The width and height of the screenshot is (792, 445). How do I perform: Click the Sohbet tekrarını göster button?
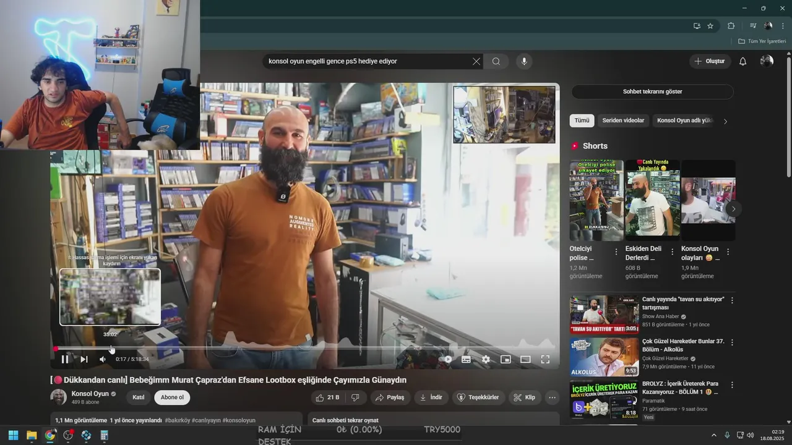[652, 91]
